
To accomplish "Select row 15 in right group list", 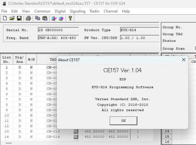I will pos(167,137).
